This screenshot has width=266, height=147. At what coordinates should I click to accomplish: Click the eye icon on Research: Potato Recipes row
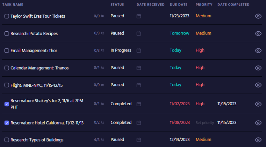pos(258,33)
